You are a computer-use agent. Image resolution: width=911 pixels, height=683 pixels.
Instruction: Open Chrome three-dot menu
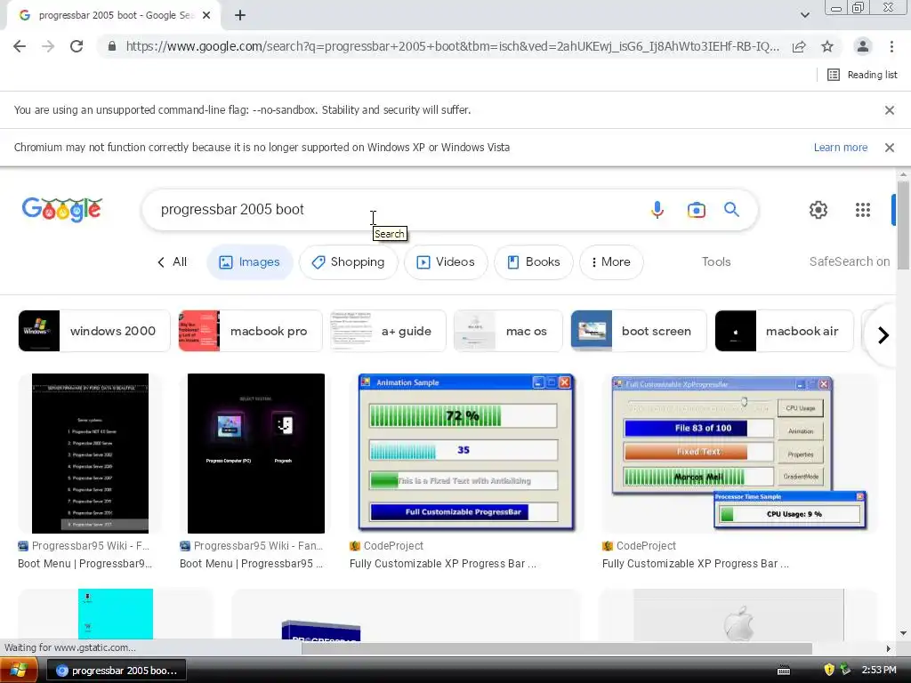[x=891, y=46]
